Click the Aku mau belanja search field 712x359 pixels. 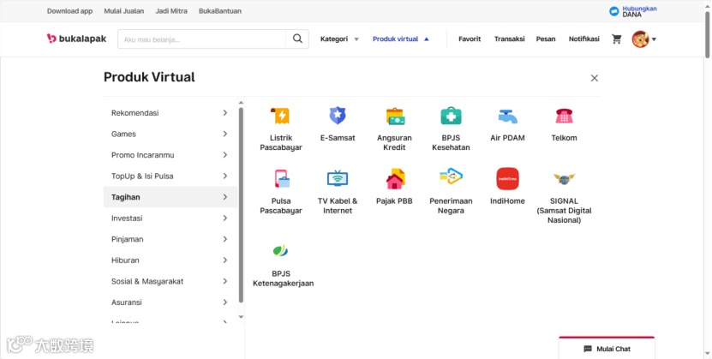tap(201, 39)
